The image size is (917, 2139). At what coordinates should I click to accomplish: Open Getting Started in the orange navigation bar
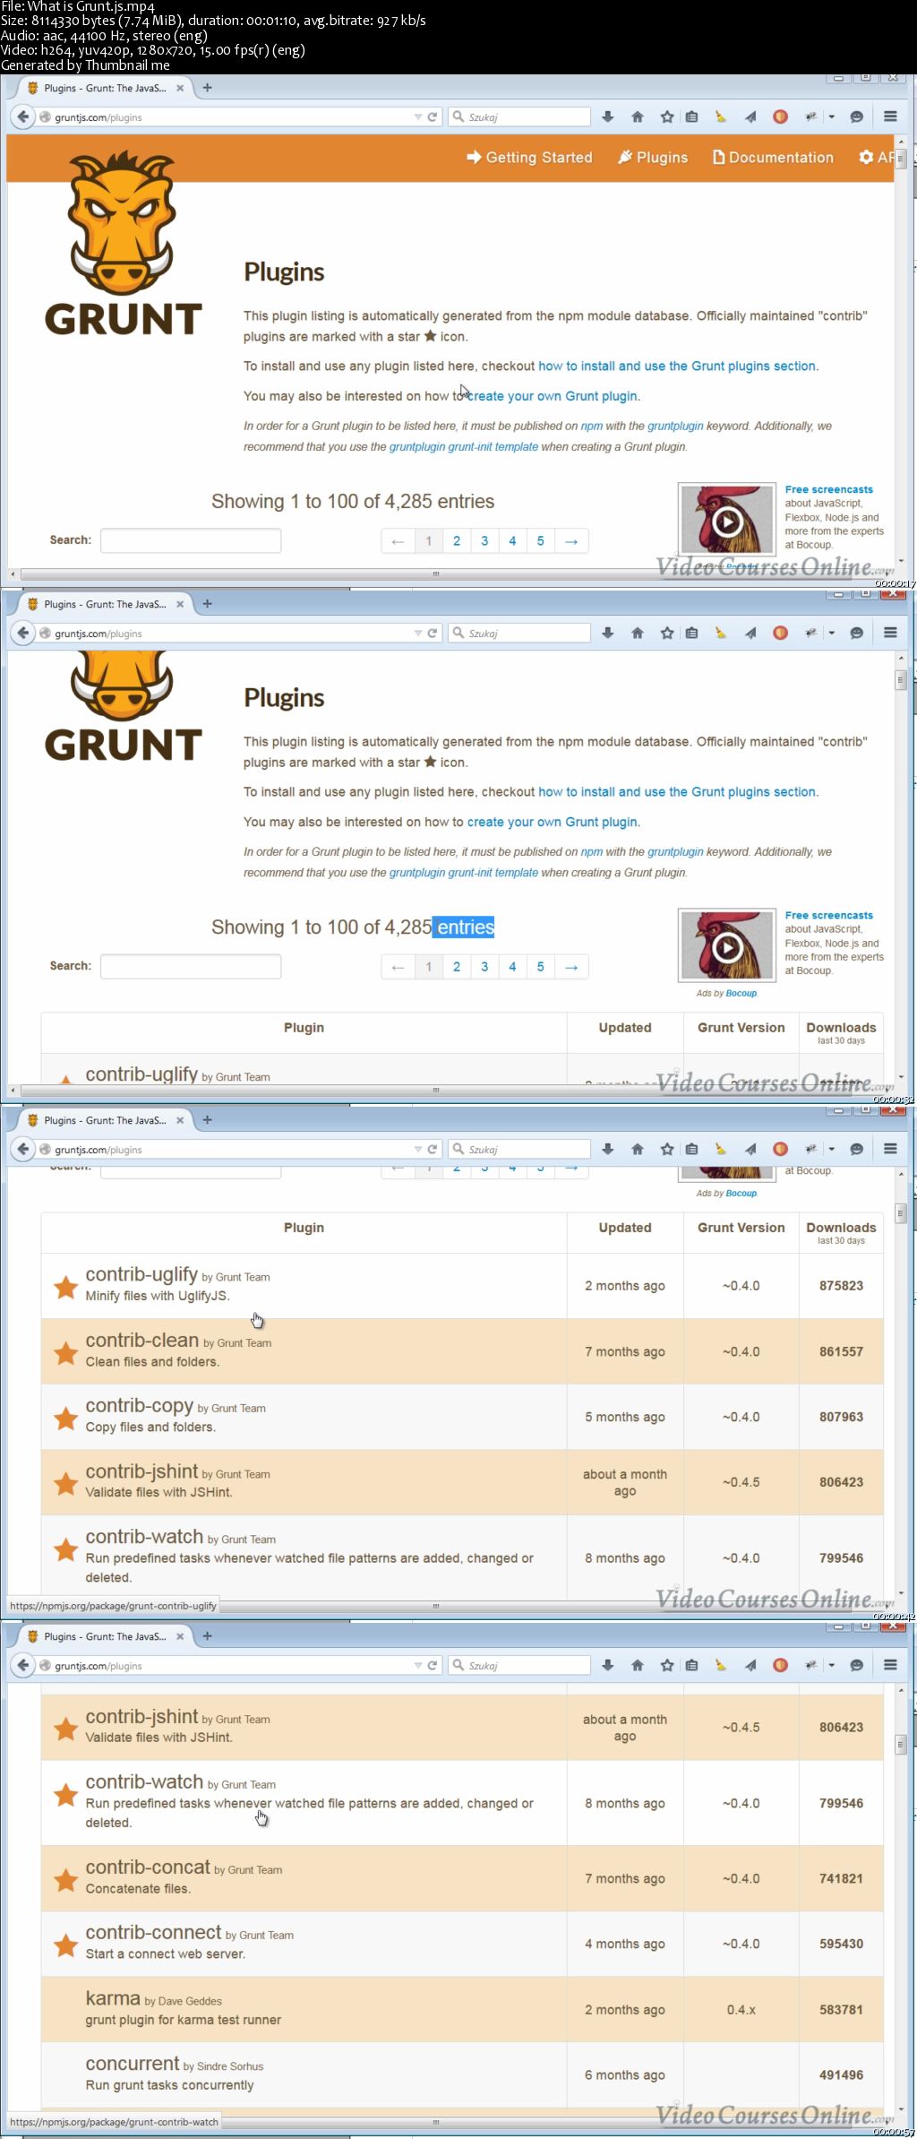coord(529,158)
